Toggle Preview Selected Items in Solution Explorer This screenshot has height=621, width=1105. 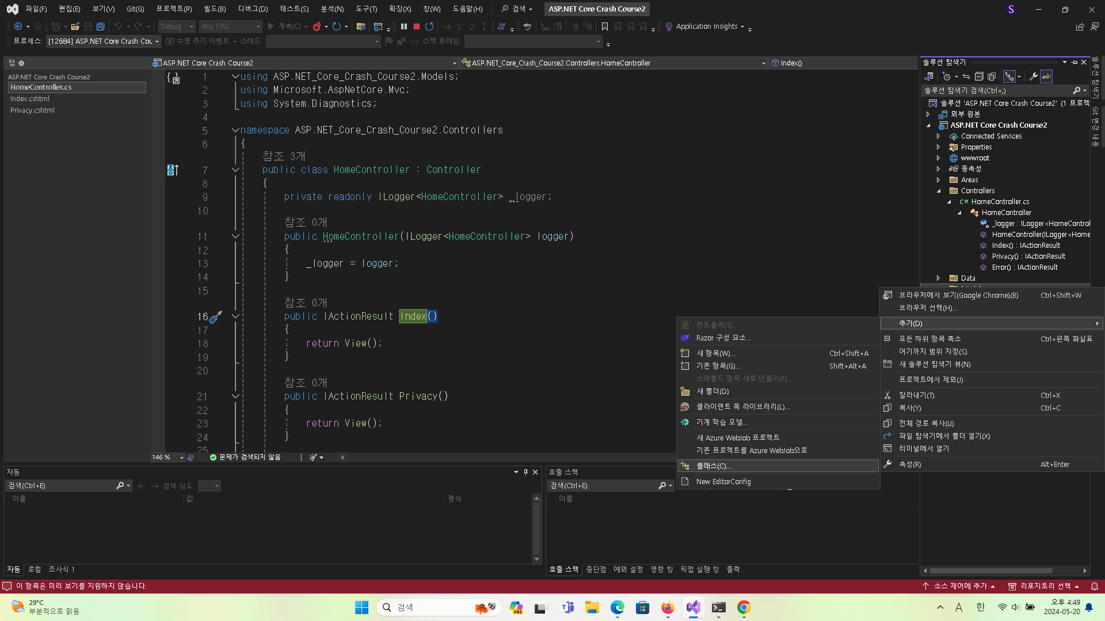point(1046,76)
